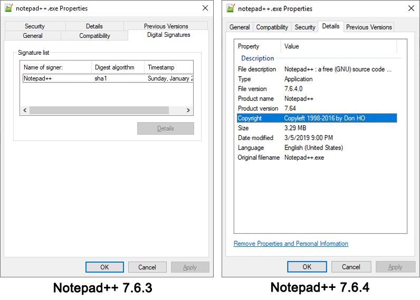The width and height of the screenshot is (420, 300).
Task: Select the Type row showing Application
Action: pos(317,79)
